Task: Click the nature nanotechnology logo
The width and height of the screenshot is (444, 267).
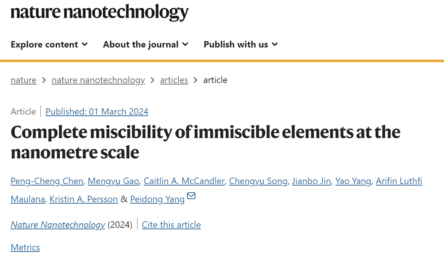Action: click(x=100, y=12)
